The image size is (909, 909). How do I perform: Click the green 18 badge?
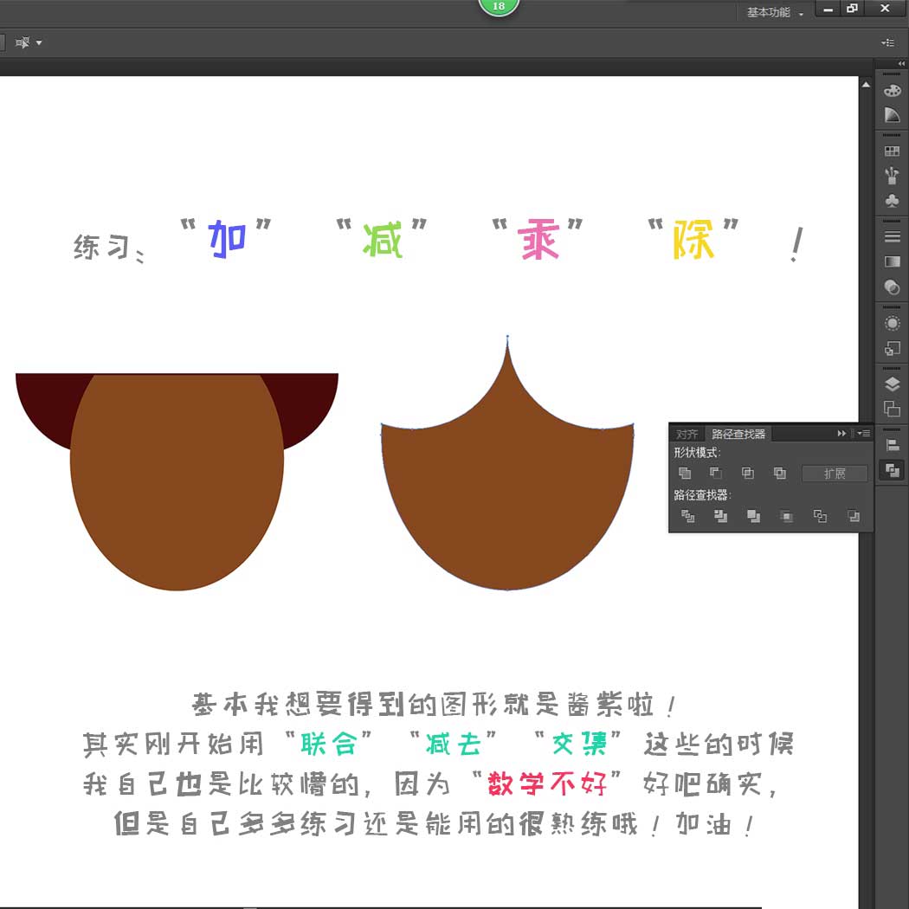(499, 6)
